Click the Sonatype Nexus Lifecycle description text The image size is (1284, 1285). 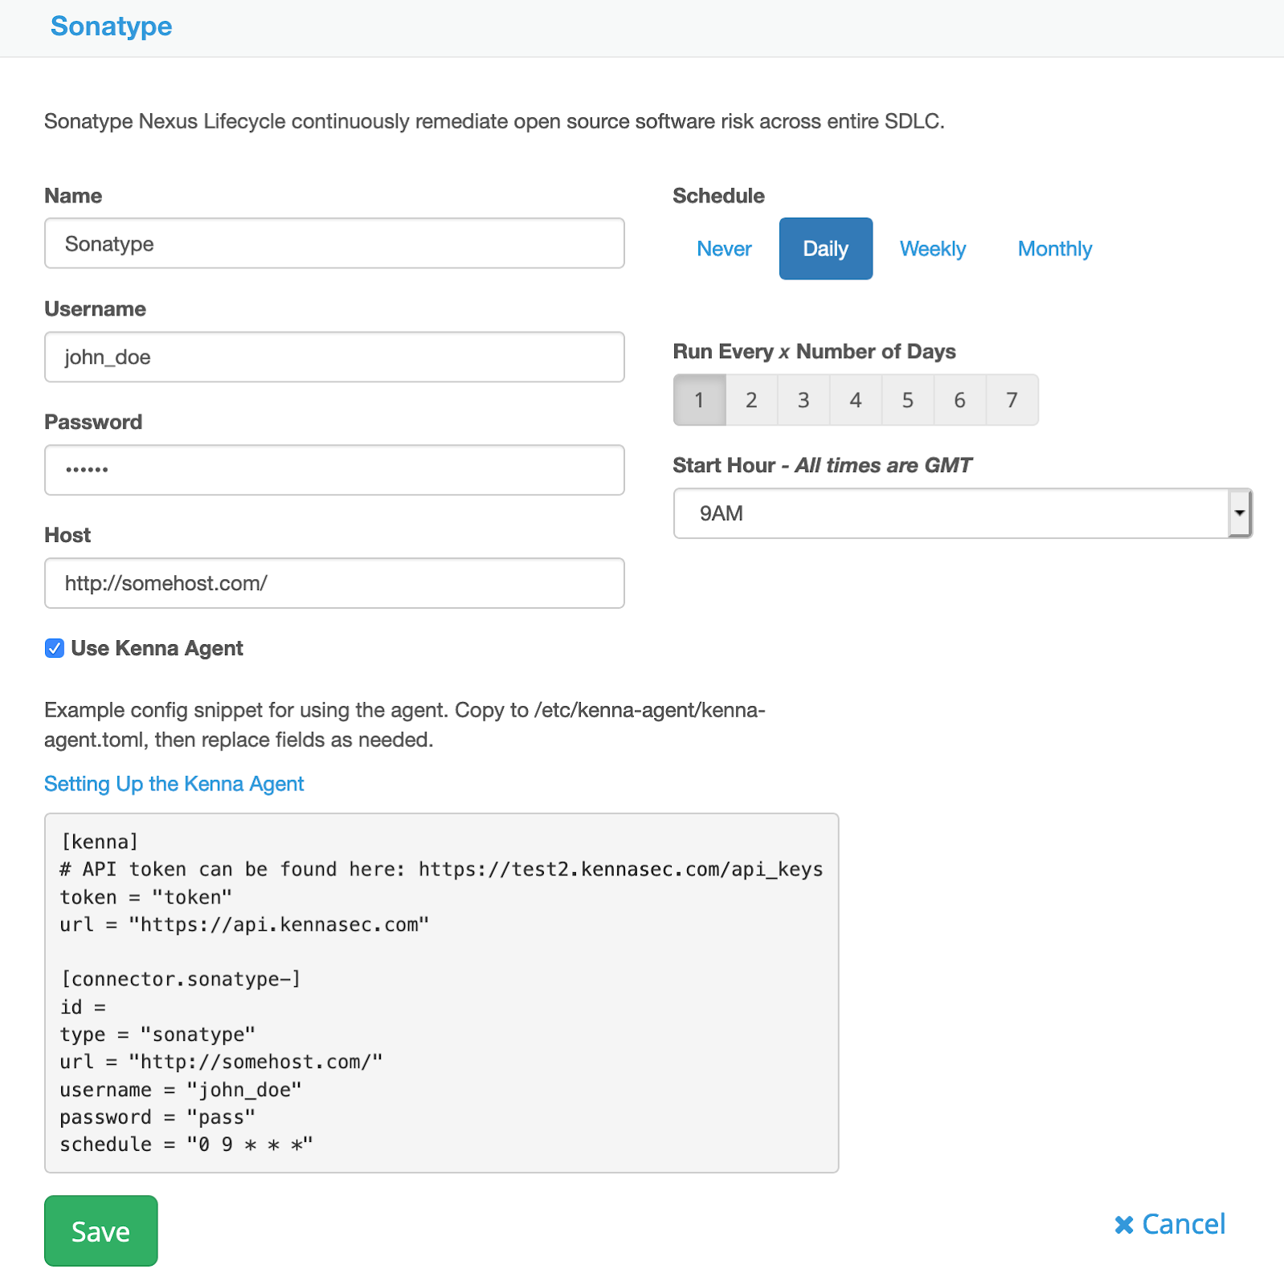tap(494, 121)
